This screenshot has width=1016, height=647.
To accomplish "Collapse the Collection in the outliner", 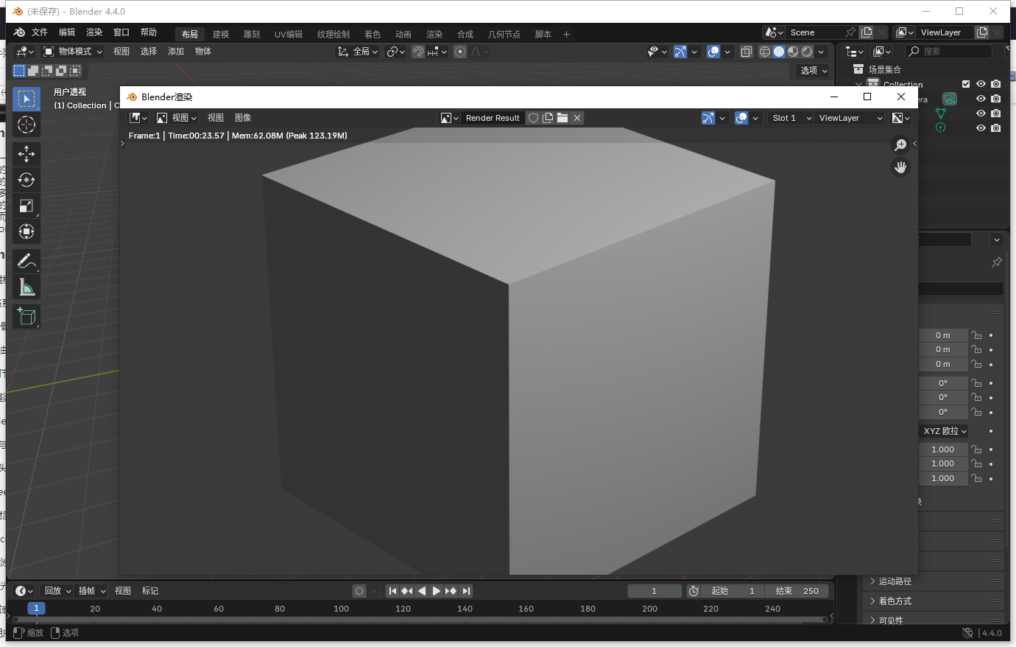I will [x=858, y=83].
